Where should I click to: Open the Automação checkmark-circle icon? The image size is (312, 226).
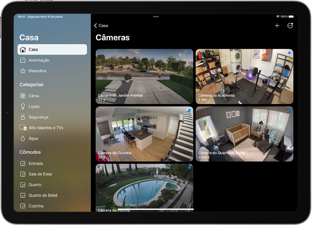[23, 60]
